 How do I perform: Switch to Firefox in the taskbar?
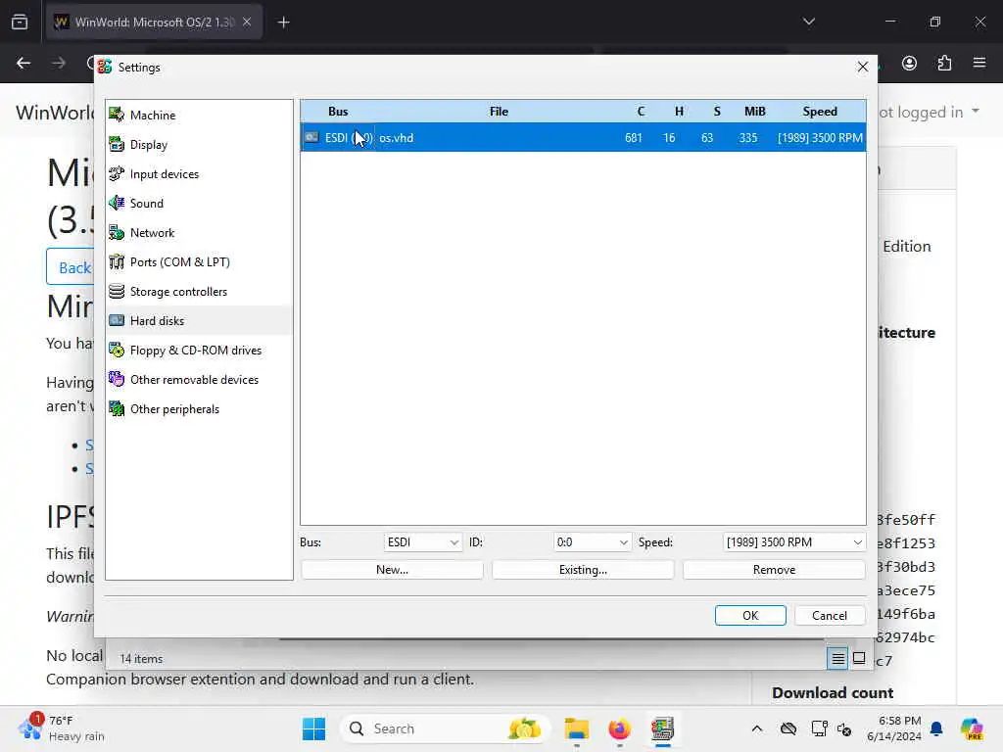[x=619, y=728]
